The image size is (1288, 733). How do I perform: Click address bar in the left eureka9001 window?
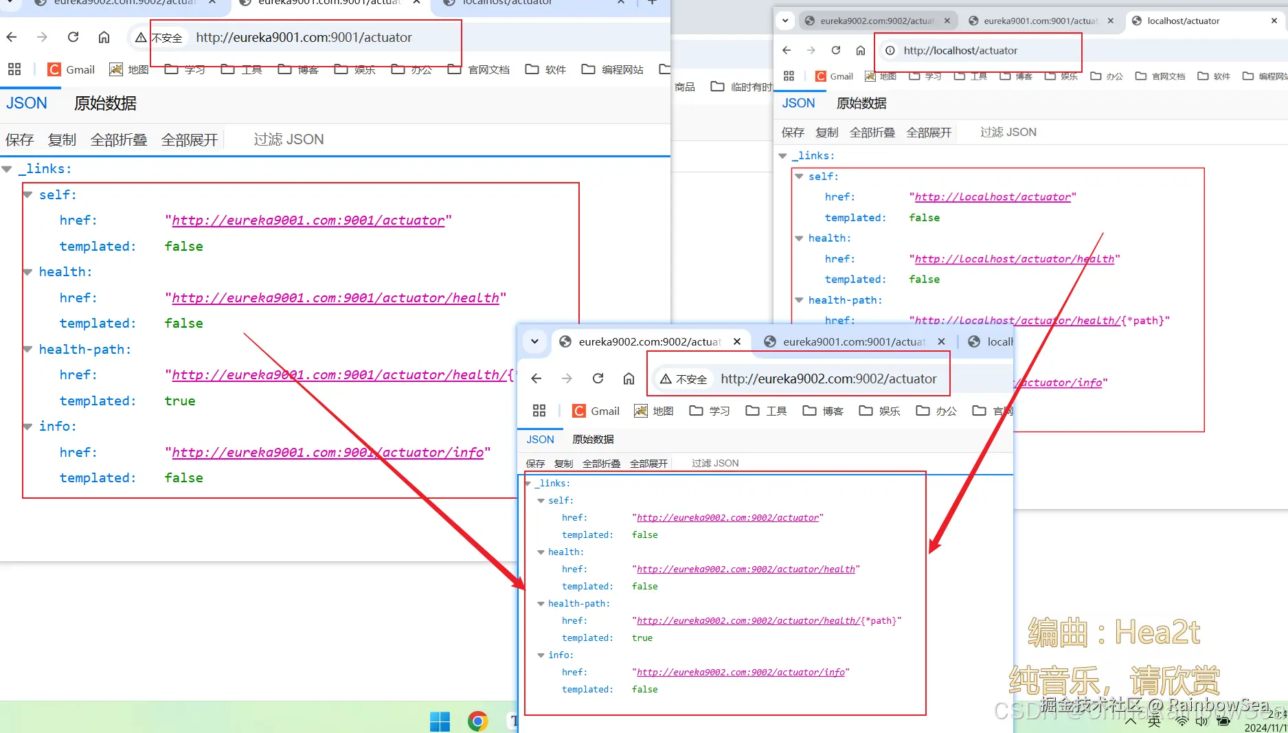click(304, 38)
